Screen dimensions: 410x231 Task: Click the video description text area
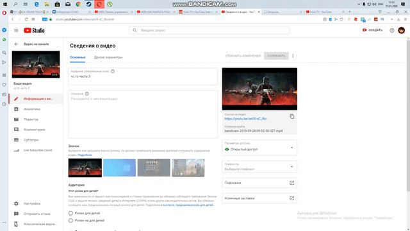[143, 114]
